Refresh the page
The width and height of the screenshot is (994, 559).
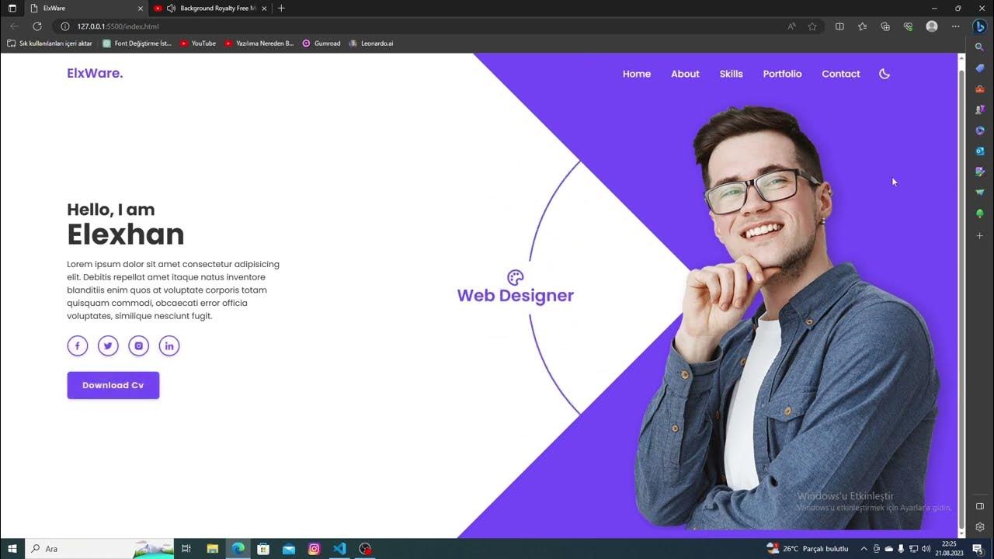36,26
